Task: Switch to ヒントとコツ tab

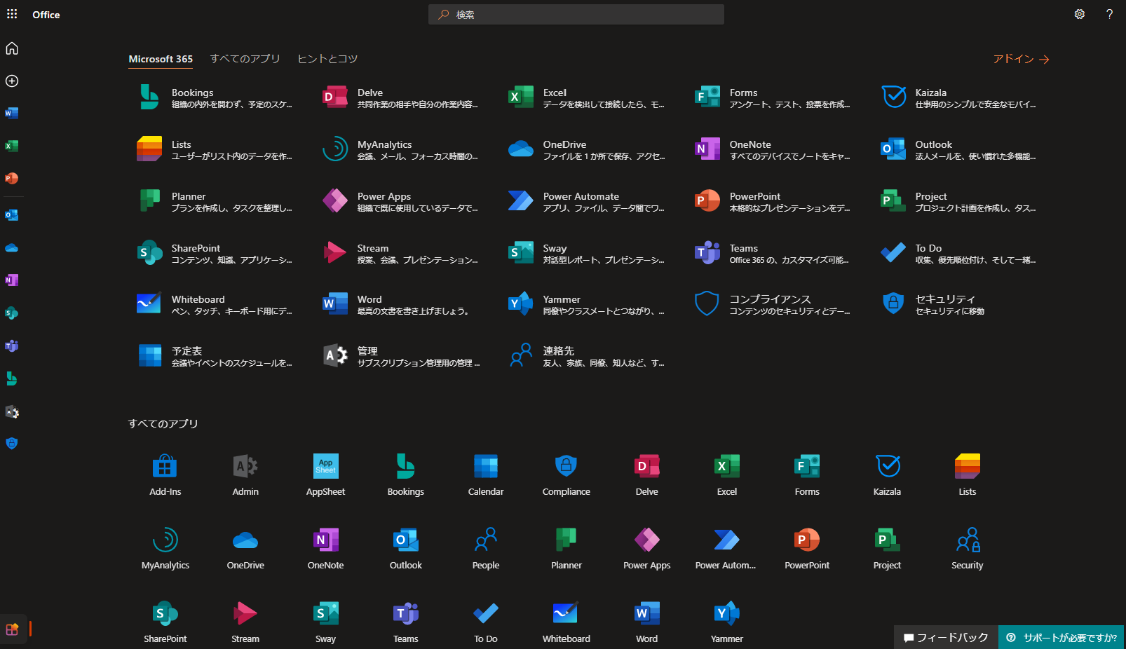Action: coord(327,59)
